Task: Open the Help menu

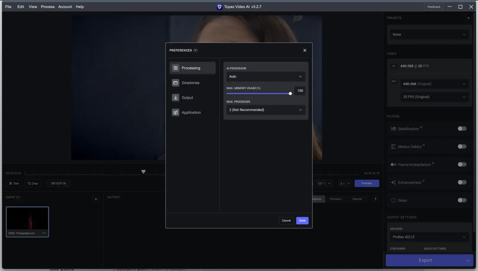Action: pos(80,7)
